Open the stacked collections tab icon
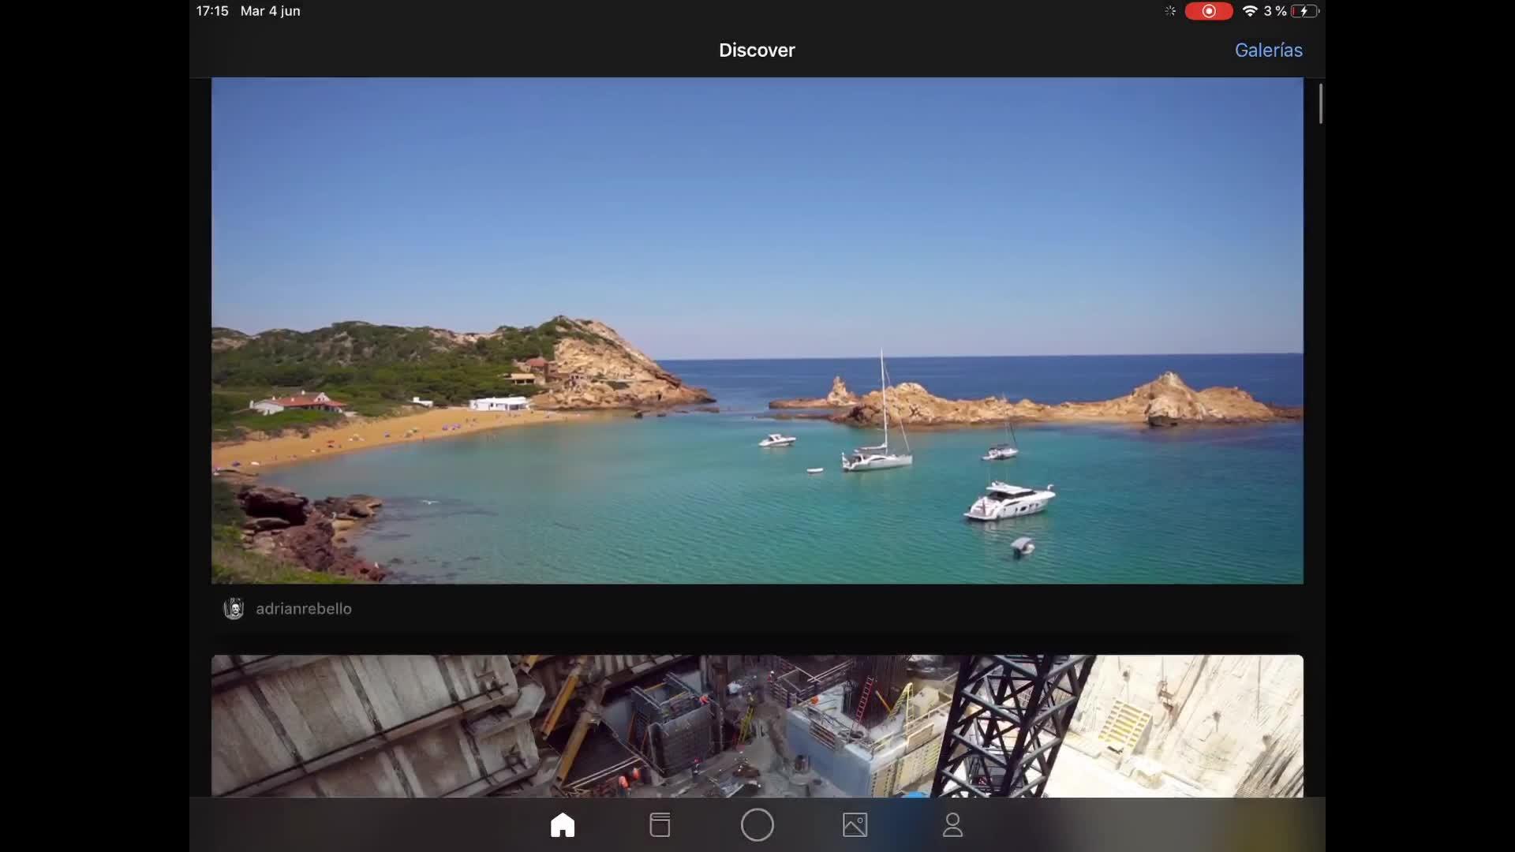This screenshot has height=852, width=1515. tap(660, 825)
